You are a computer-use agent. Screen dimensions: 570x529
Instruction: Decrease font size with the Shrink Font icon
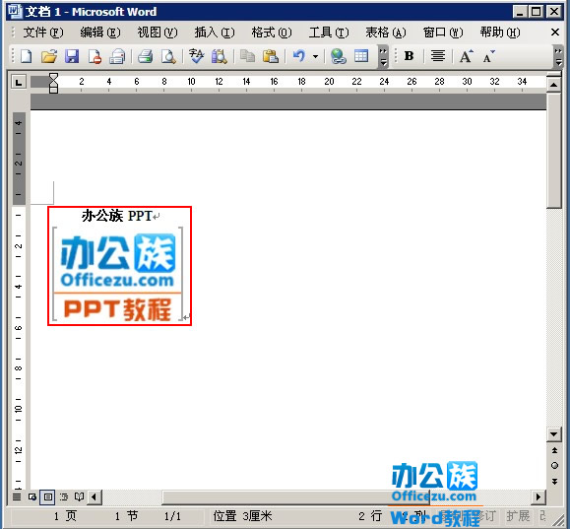[488, 56]
